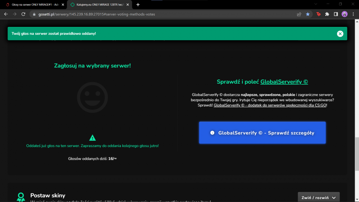Click scrollbar down arrow
359x202 pixels.
click(x=357, y=200)
